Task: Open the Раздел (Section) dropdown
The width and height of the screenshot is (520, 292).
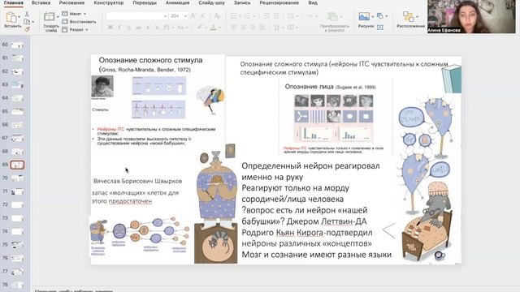Action: coord(76,29)
